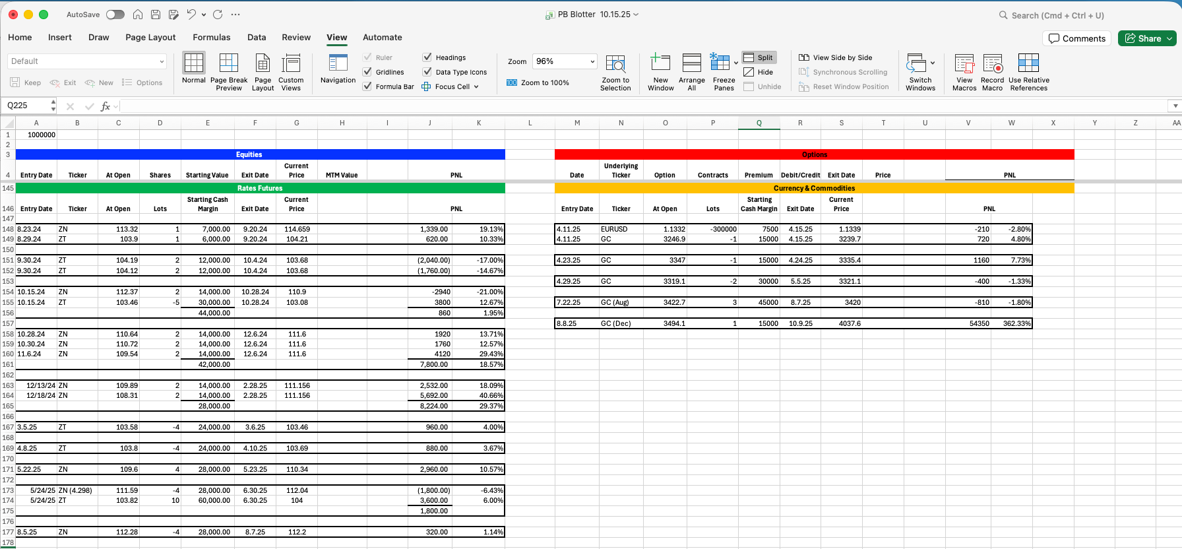The height and width of the screenshot is (549, 1182).
Task: Open Custom Views
Action: click(291, 72)
